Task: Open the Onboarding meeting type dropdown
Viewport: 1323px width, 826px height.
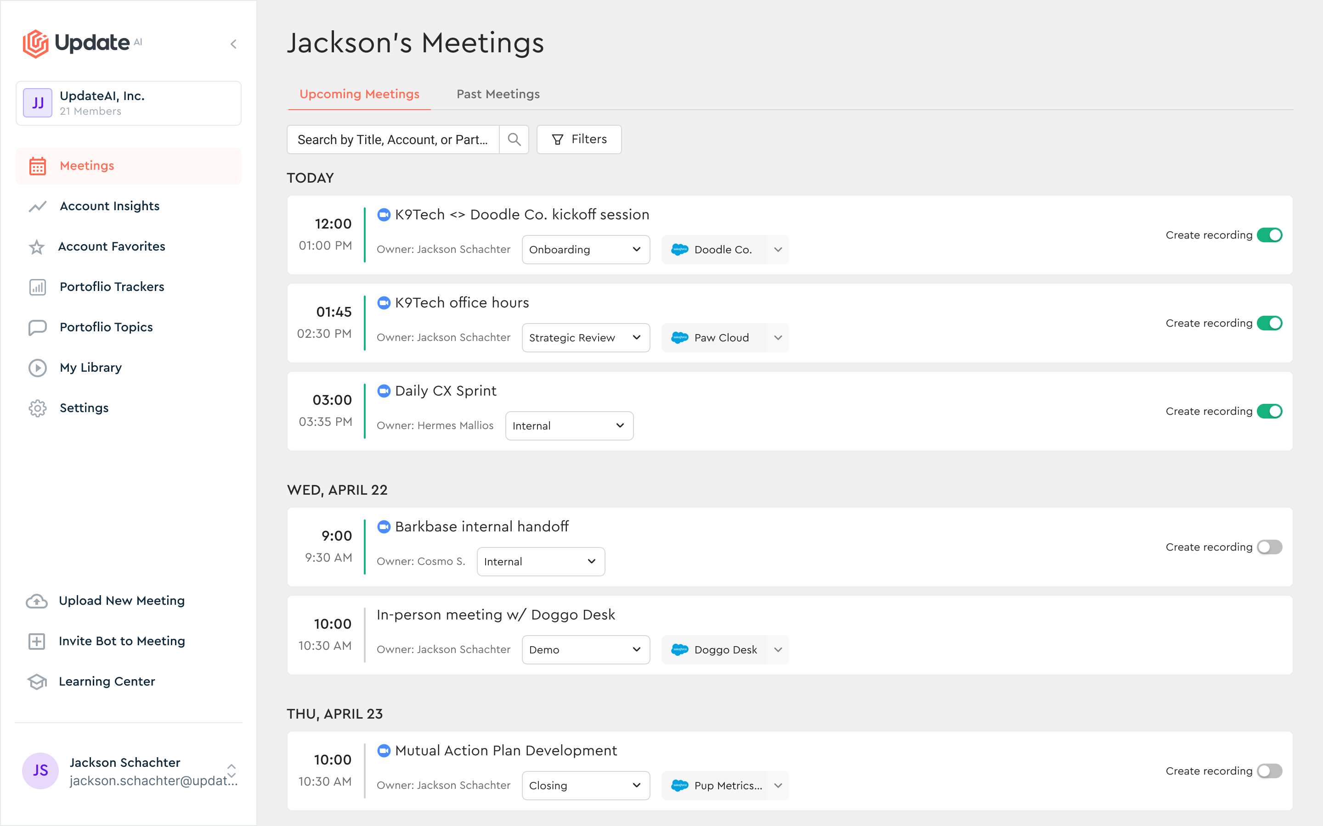Action: [586, 250]
